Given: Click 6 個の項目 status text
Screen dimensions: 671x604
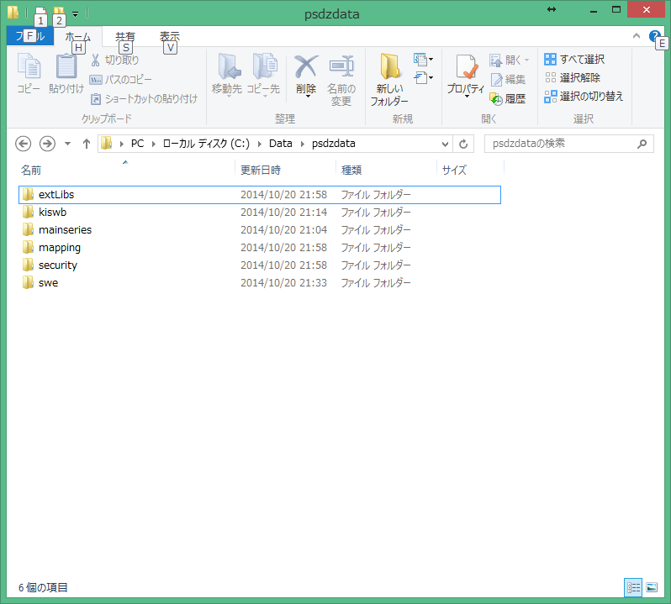Looking at the screenshot, I should tap(43, 587).
